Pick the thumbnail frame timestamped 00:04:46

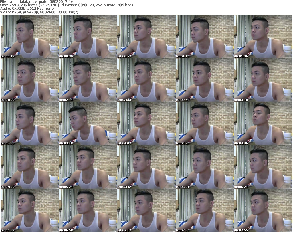[x=263, y=124]
